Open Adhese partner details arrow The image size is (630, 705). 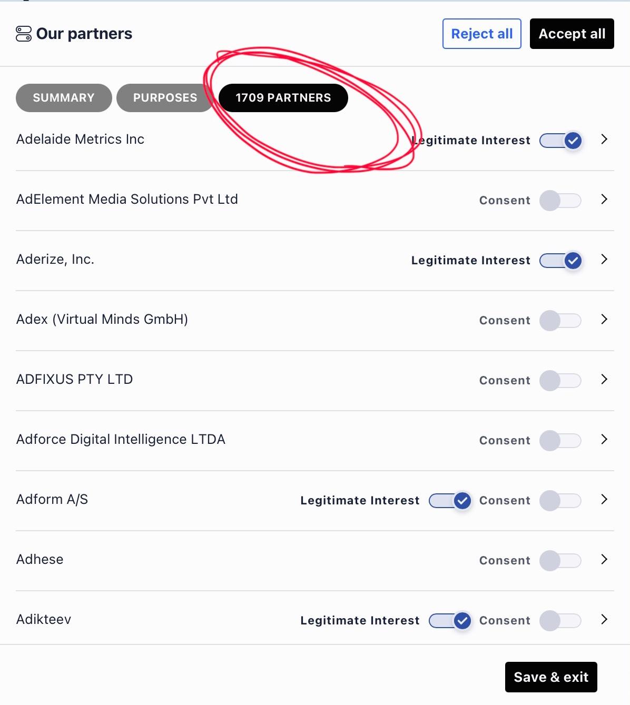point(604,560)
